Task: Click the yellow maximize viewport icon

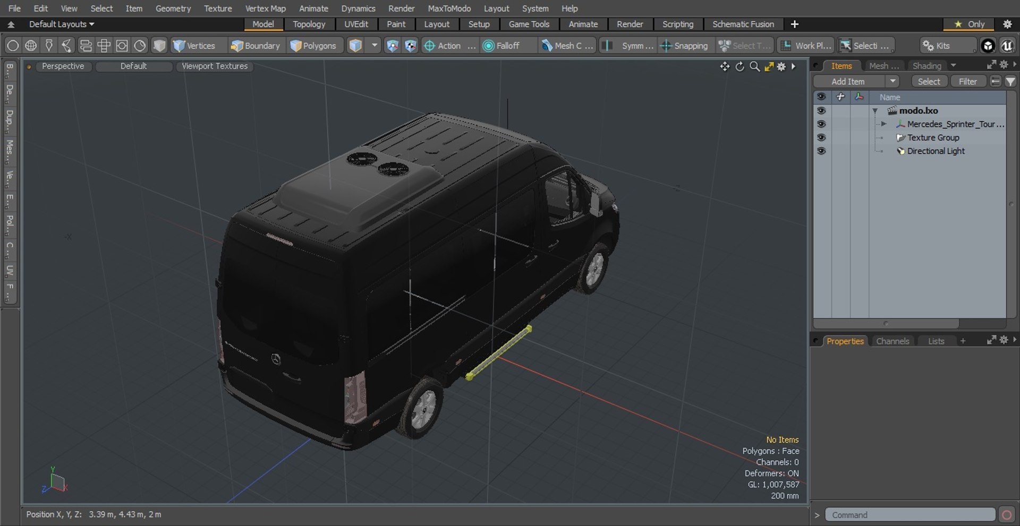Action: pyautogui.click(x=769, y=66)
